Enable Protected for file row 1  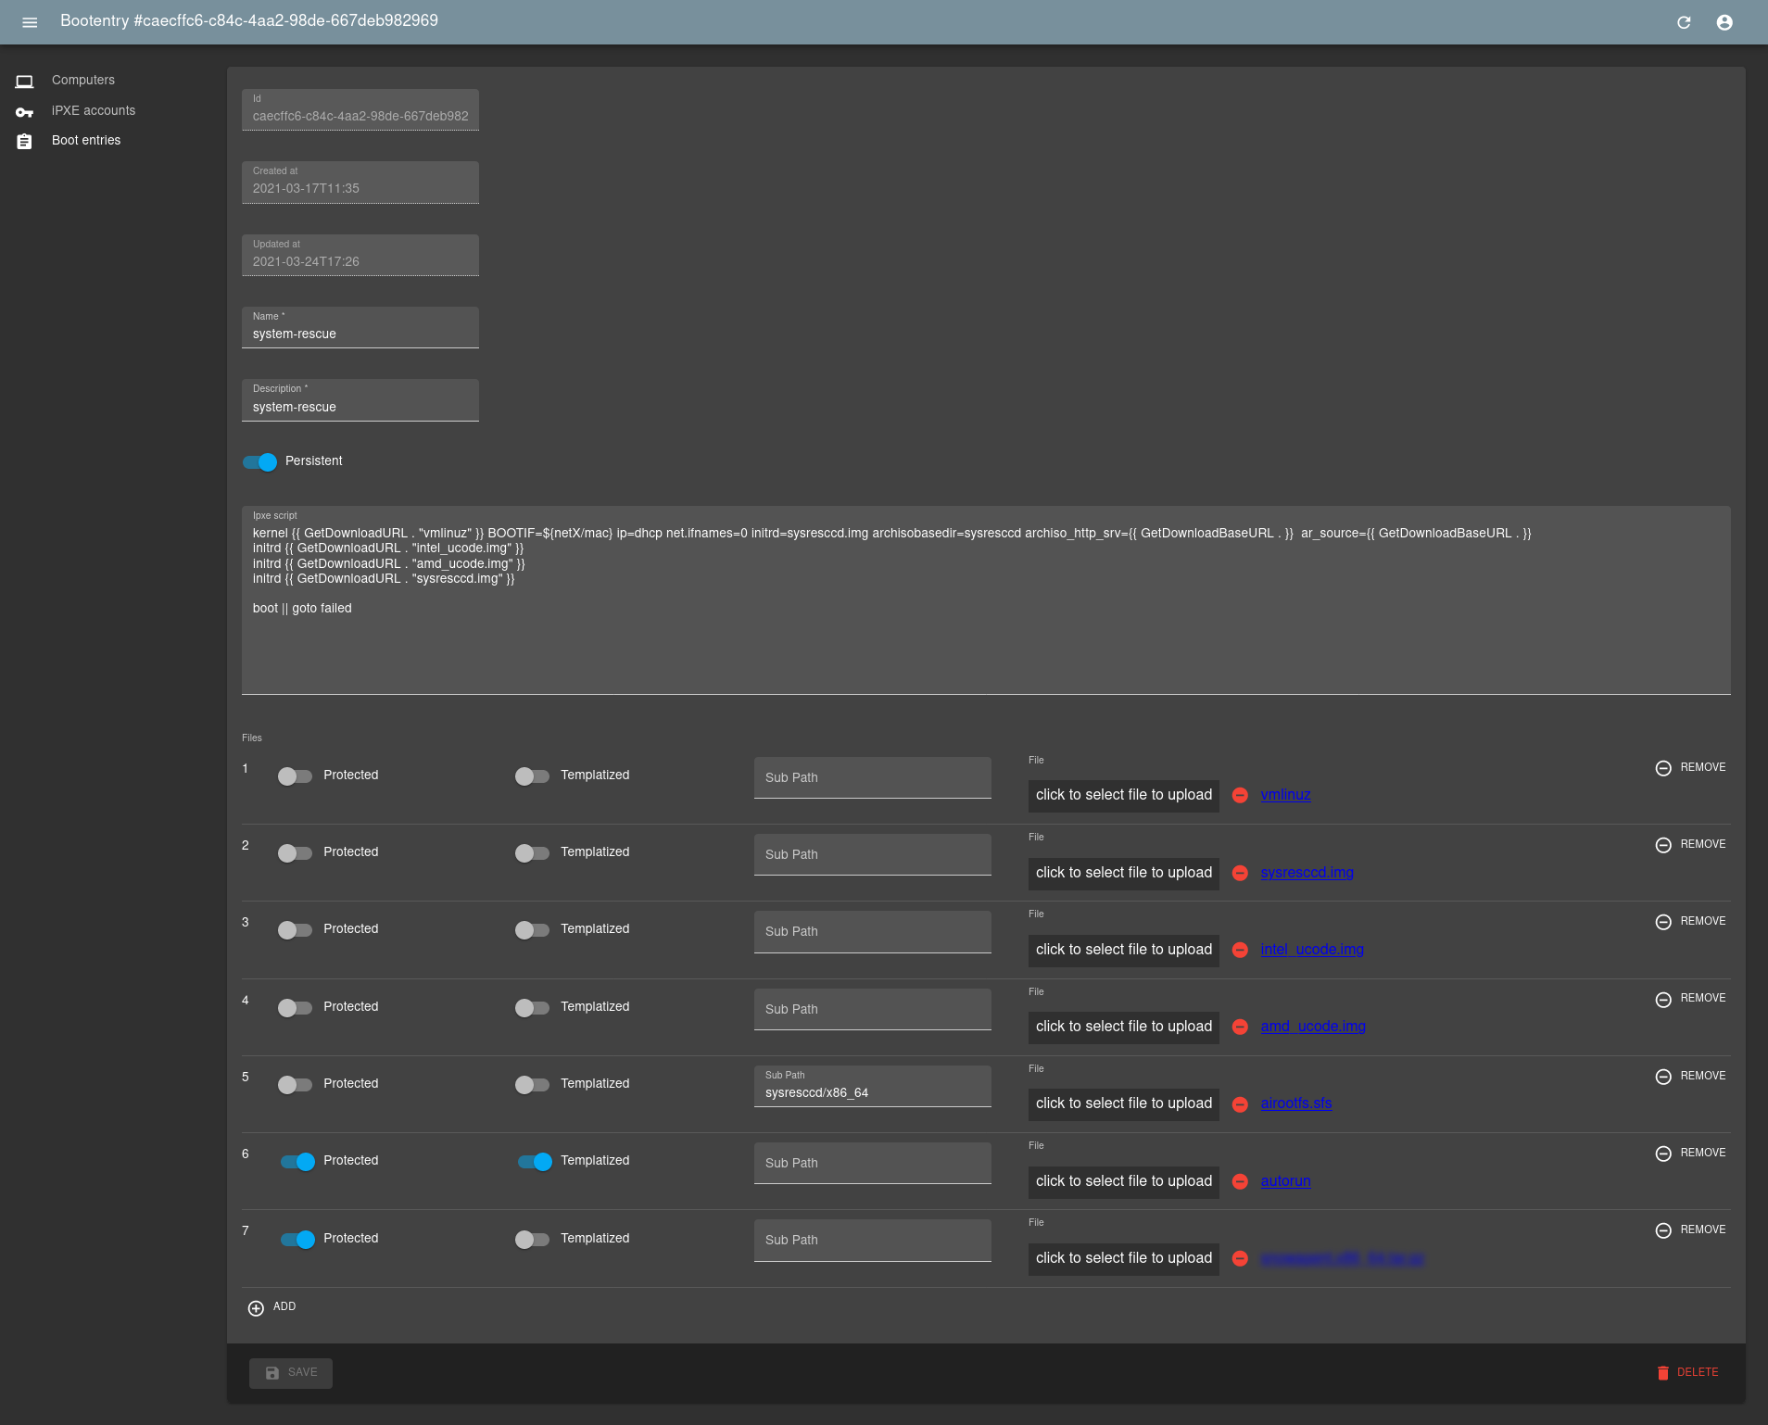(x=295, y=776)
